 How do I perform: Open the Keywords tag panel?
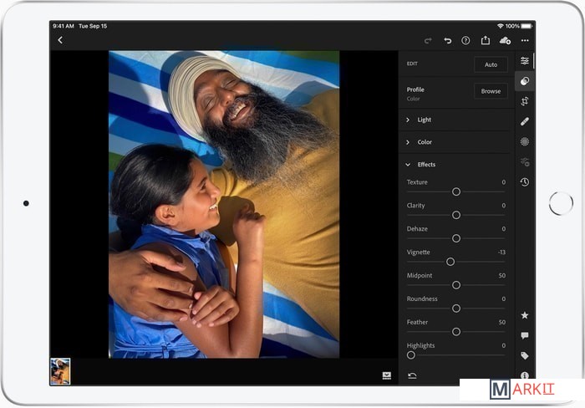[524, 355]
